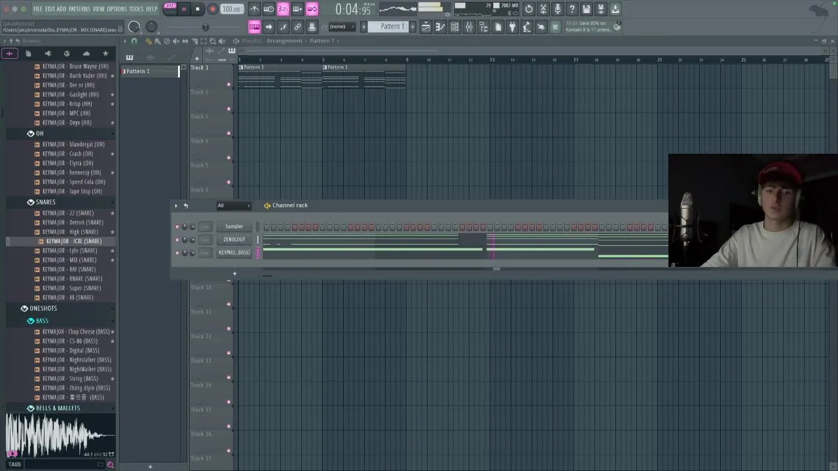This screenshot has width=838, height=471.
Task: Add a channel with plus button
Action: pyautogui.click(x=234, y=274)
